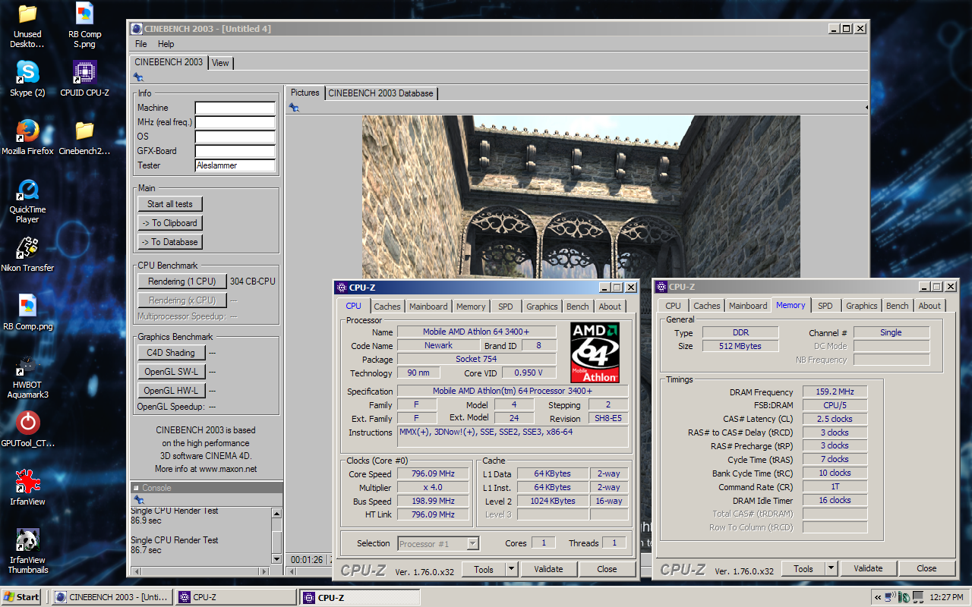Select the Pictures tab

coord(305,93)
